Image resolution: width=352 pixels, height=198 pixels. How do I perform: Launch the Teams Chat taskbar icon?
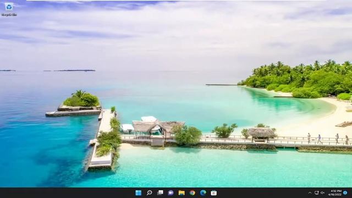171,193
